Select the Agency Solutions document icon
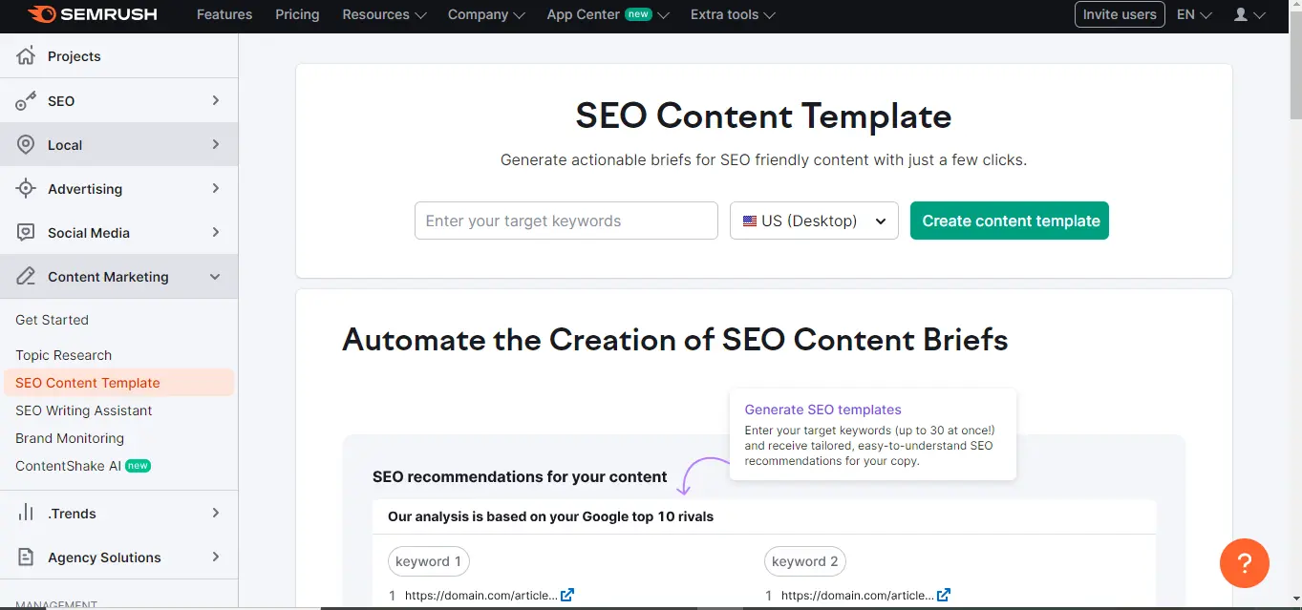The image size is (1302, 610). pos(26,557)
